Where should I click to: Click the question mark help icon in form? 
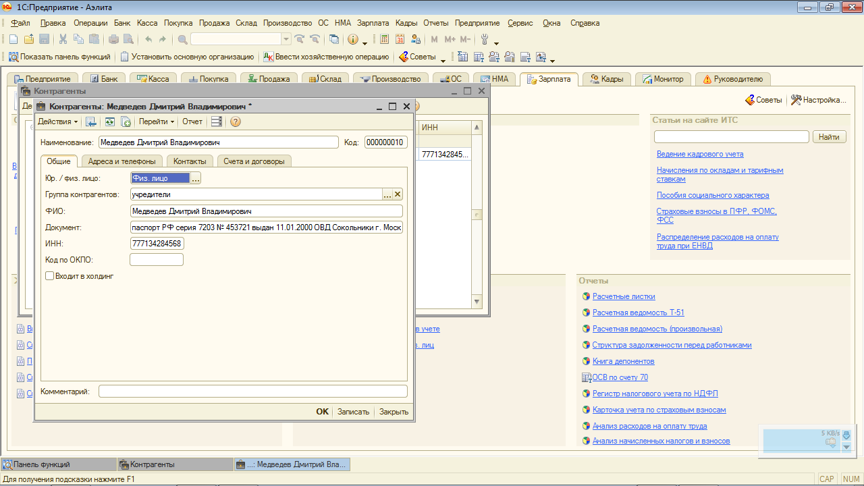(236, 122)
